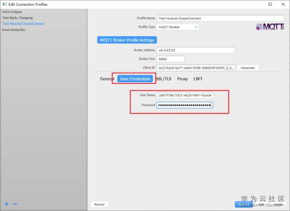Screen dimensions: 290x211
Task: Edit the User Name field
Action: pyautogui.click(x=185, y=95)
